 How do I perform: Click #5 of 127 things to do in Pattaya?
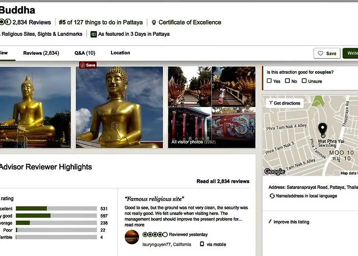[101, 23]
